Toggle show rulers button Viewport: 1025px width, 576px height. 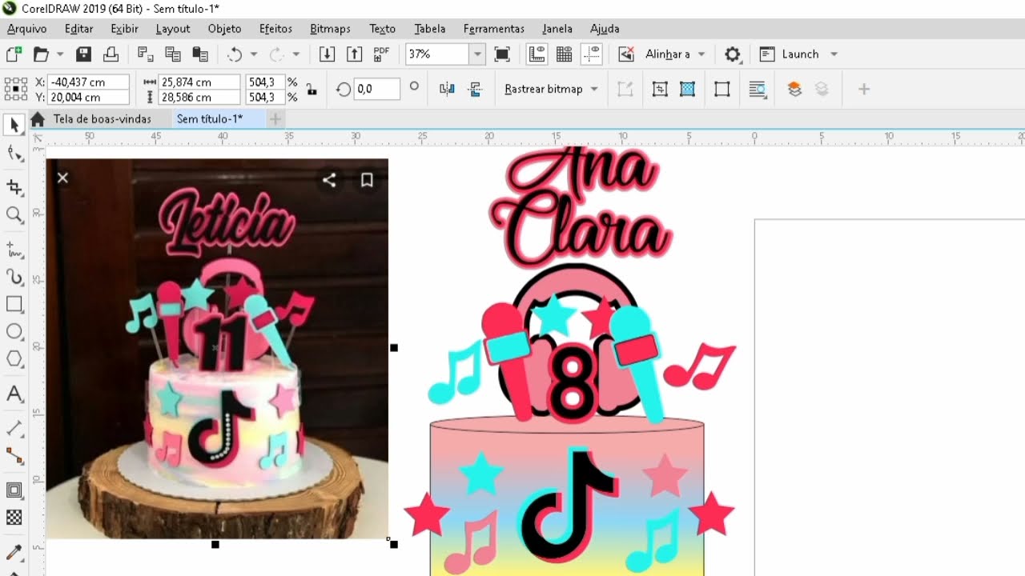tap(537, 54)
